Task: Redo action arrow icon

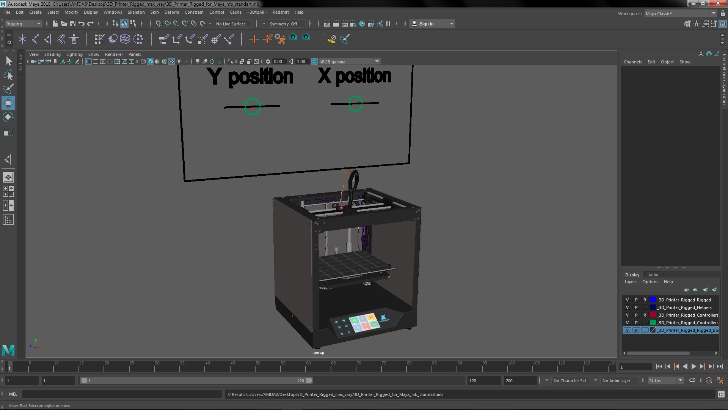Action: point(90,24)
